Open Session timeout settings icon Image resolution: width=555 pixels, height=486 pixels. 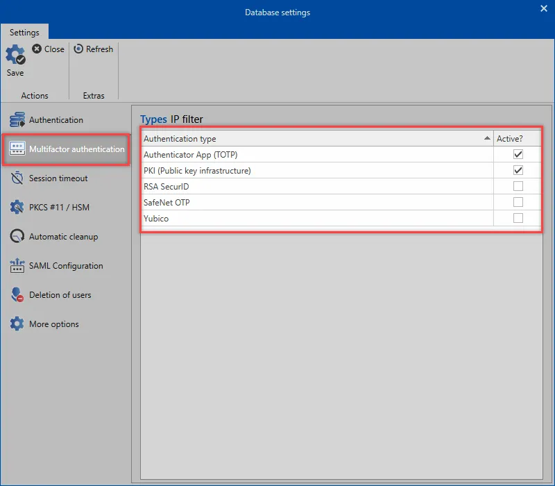[17, 178]
